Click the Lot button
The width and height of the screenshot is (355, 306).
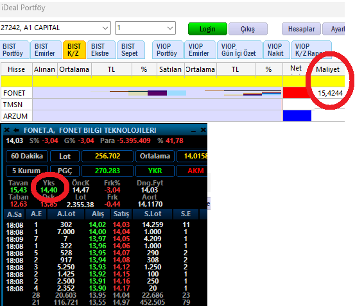pos(65,156)
